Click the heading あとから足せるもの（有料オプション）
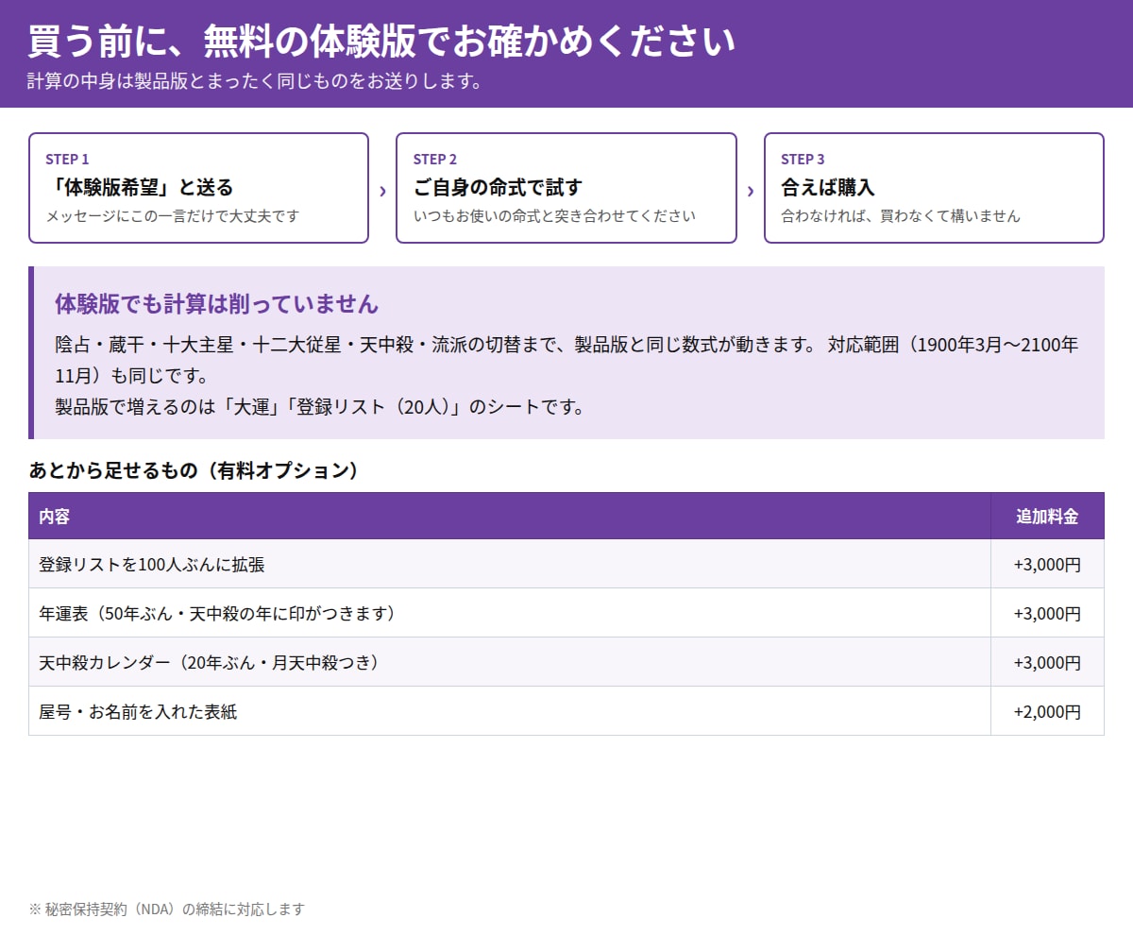 point(194,470)
